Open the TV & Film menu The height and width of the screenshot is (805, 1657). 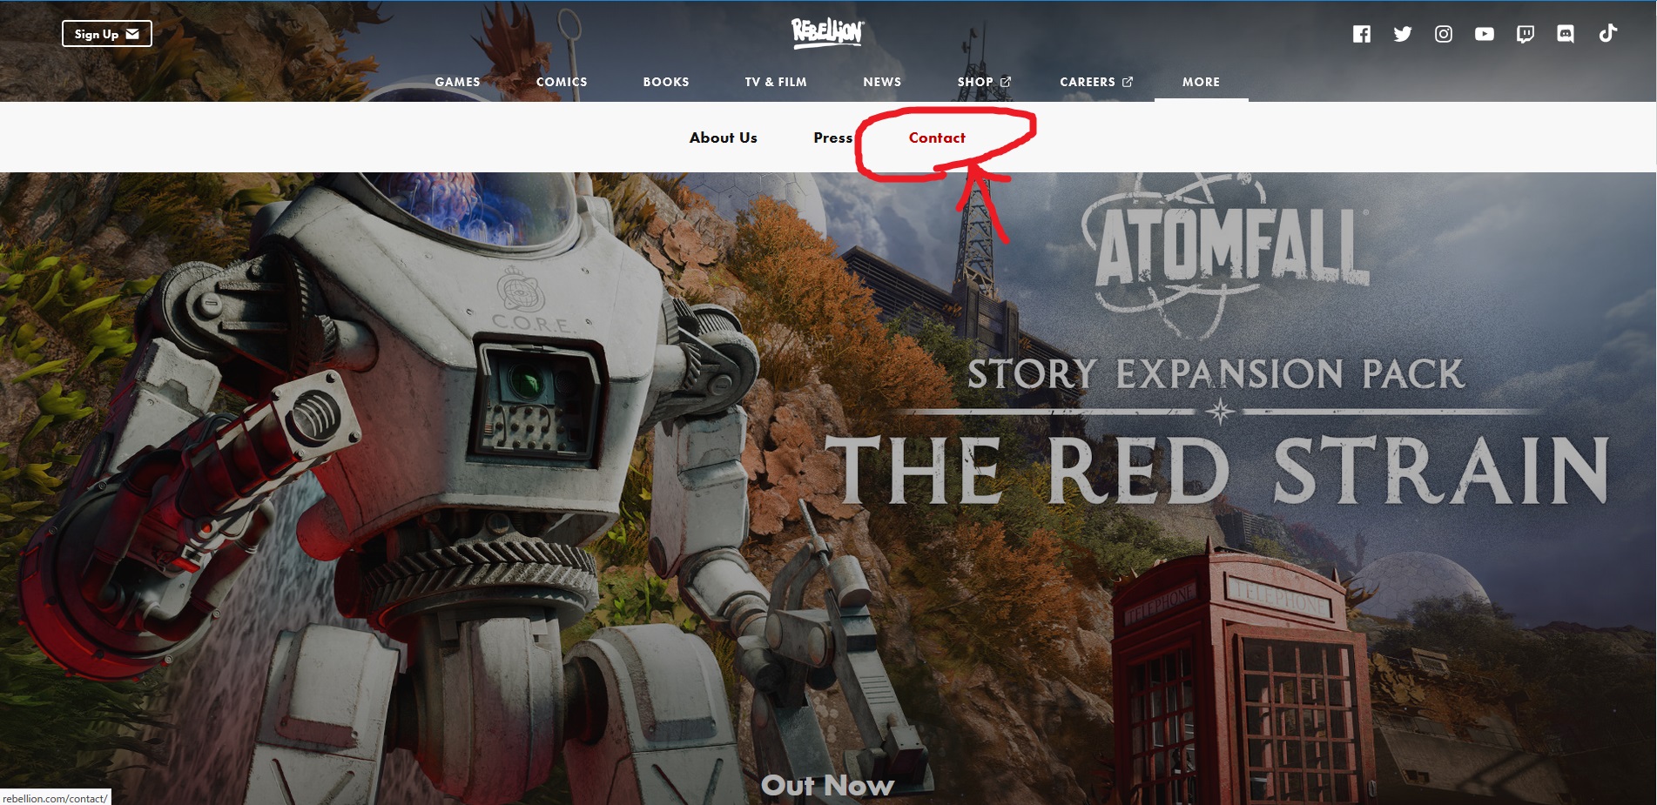click(x=776, y=82)
